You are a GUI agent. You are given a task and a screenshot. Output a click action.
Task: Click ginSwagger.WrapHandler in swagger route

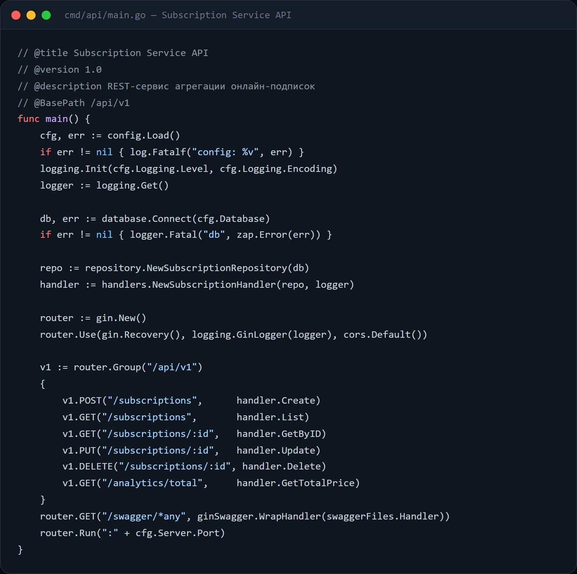(259, 516)
